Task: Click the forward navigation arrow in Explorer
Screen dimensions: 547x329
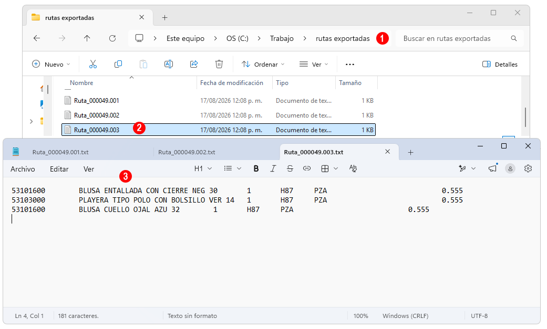Action: coord(62,38)
